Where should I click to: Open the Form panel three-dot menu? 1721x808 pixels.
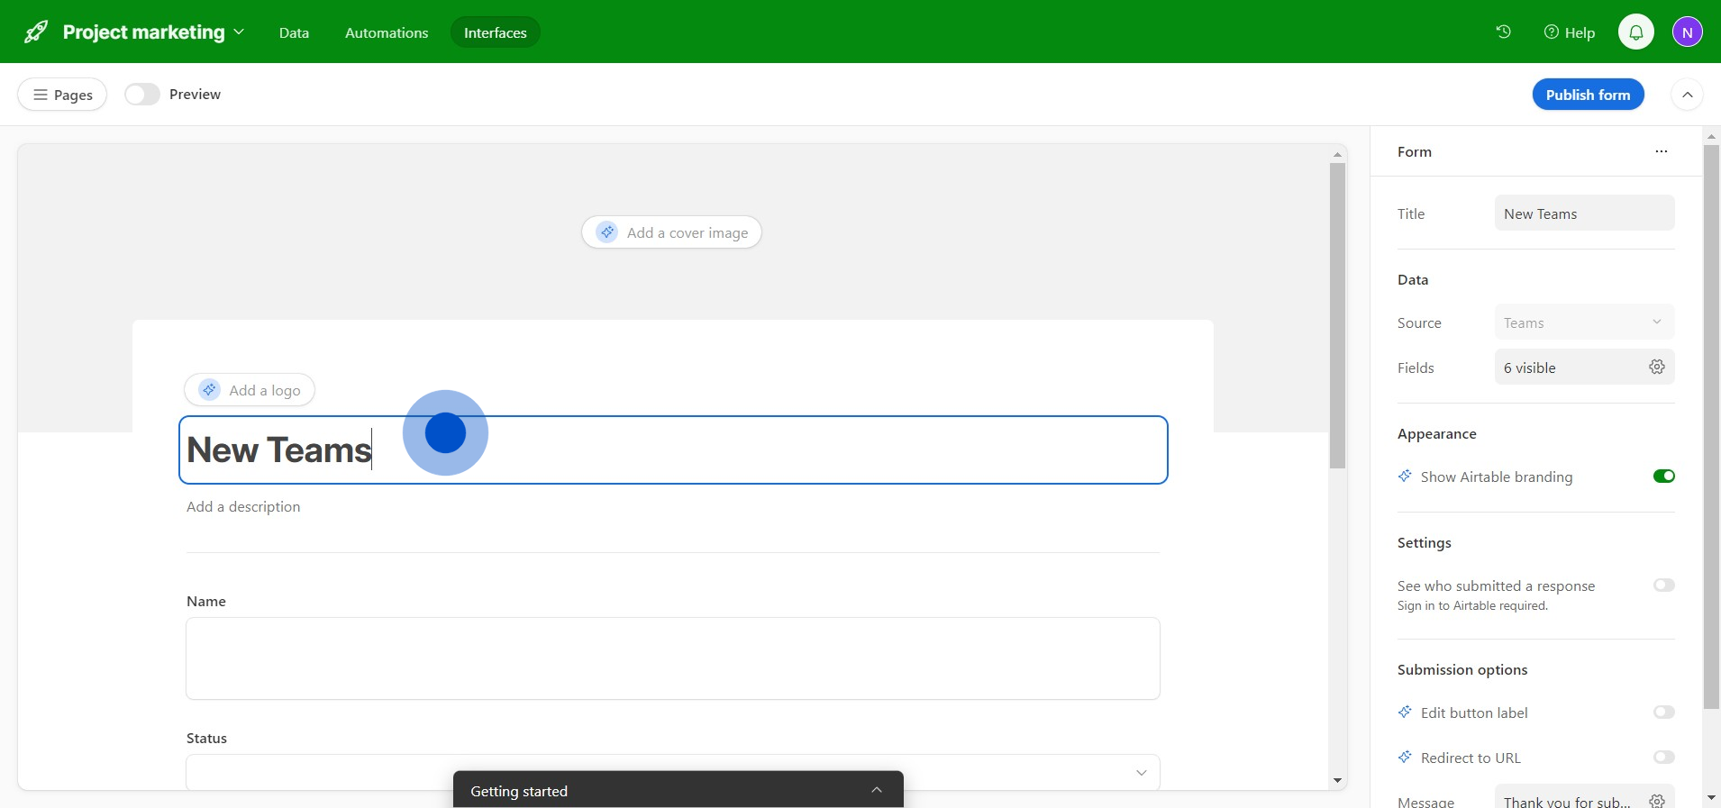point(1661,151)
